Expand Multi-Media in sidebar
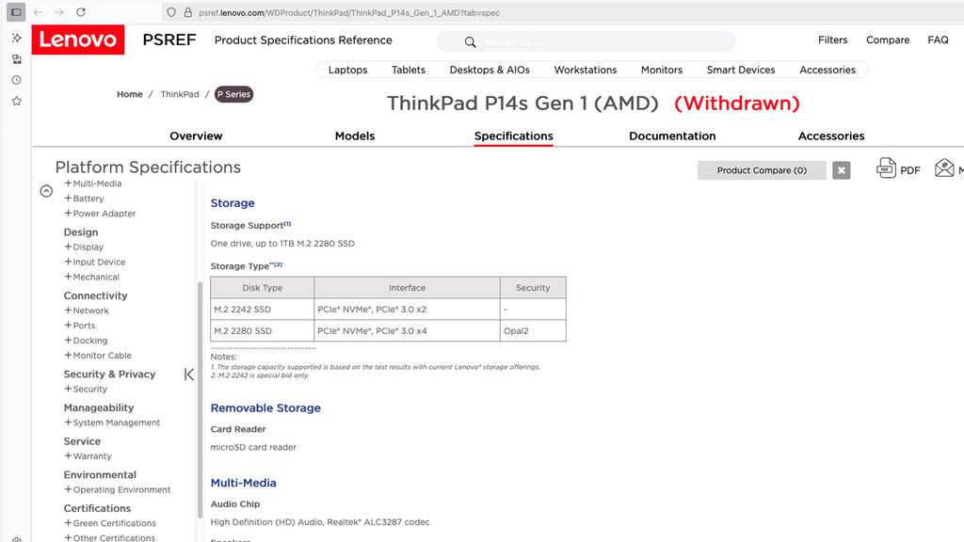 [x=93, y=183]
